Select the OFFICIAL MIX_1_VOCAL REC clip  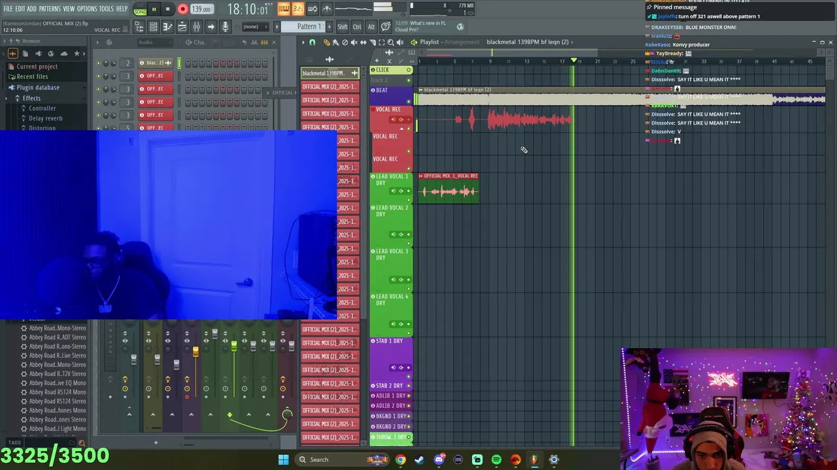pyautogui.click(x=449, y=188)
